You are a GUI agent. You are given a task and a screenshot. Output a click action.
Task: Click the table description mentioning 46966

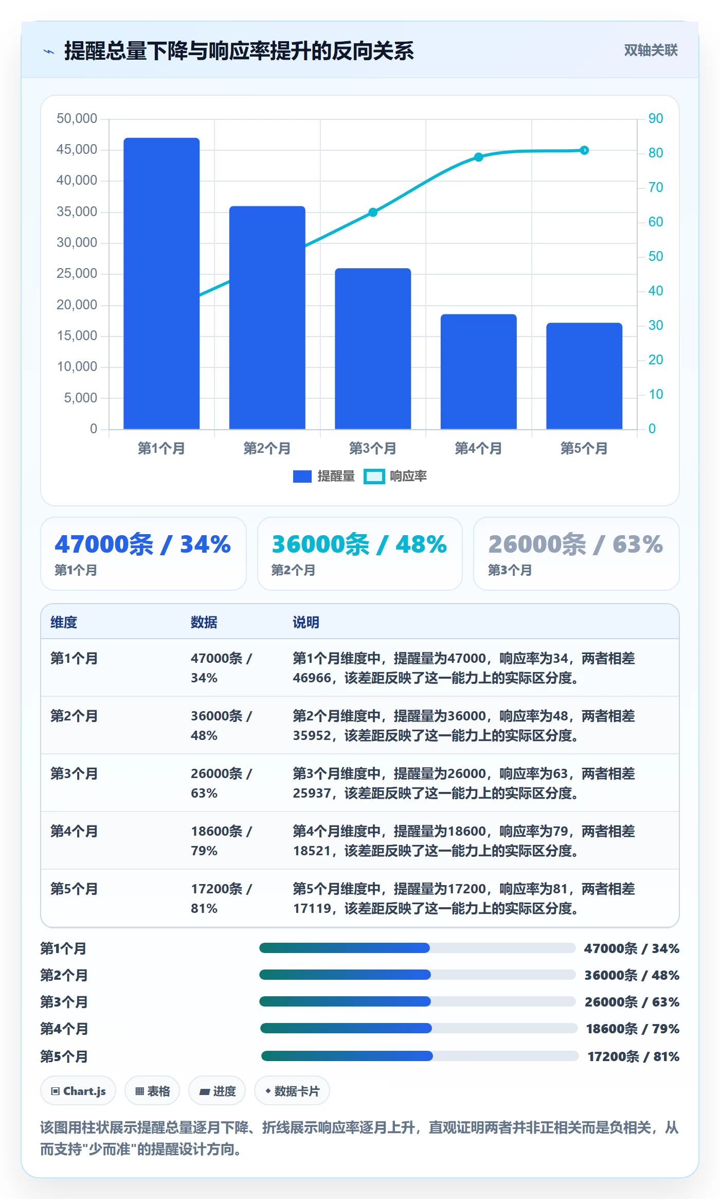[464, 668]
